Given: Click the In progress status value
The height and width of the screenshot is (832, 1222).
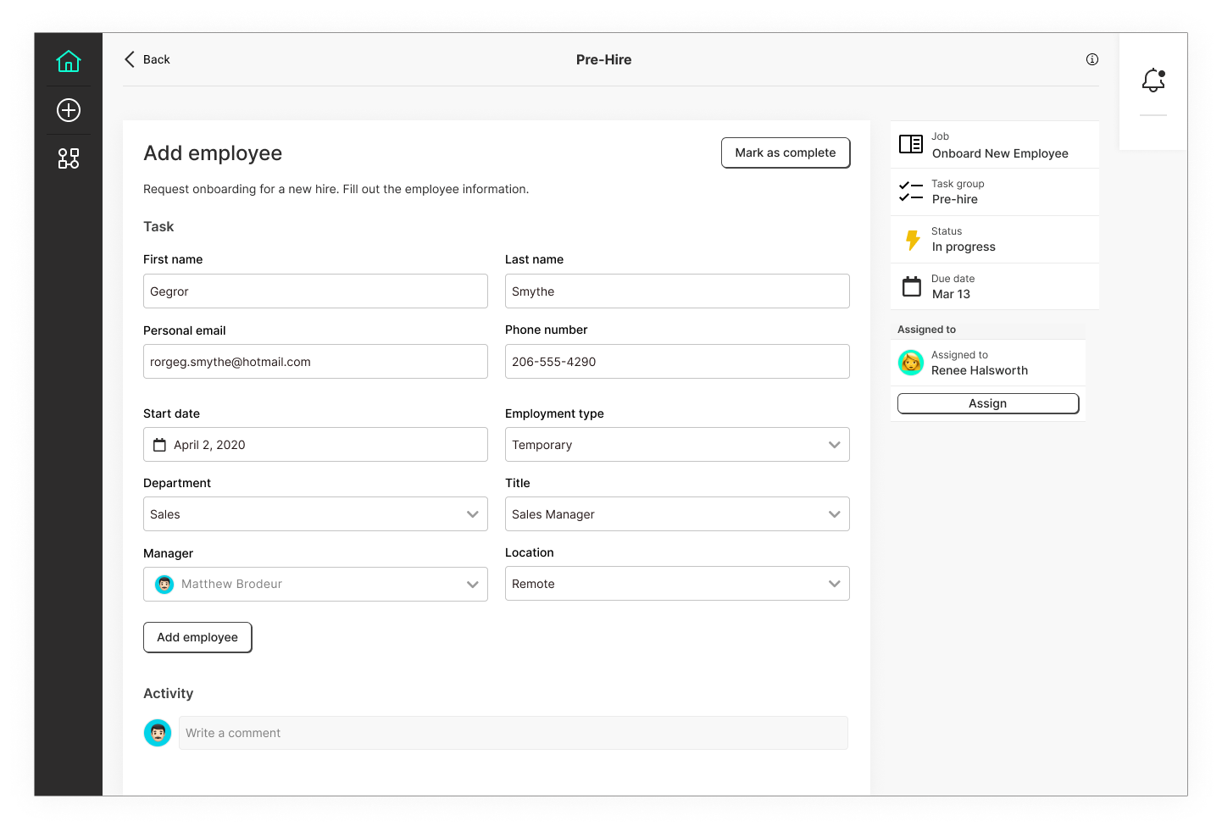Looking at the screenshot, I should pos(964,247).
